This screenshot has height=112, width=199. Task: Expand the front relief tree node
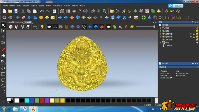coord(161,34)
